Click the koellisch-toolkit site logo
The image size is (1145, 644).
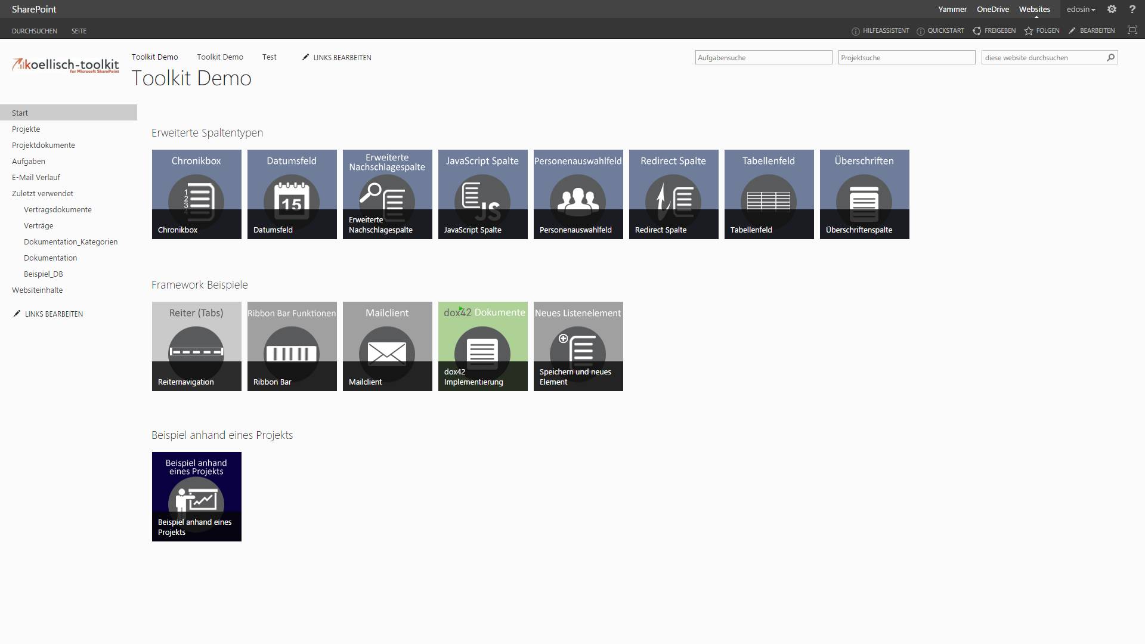point(66,65)
